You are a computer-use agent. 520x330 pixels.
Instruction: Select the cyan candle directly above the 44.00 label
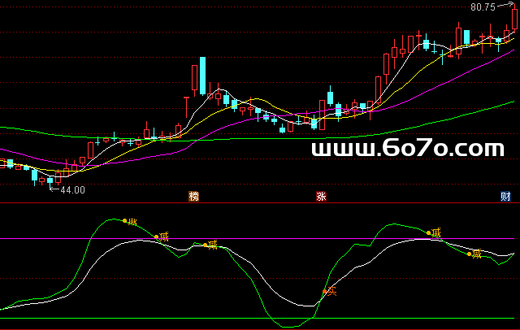tap(50, 180)
